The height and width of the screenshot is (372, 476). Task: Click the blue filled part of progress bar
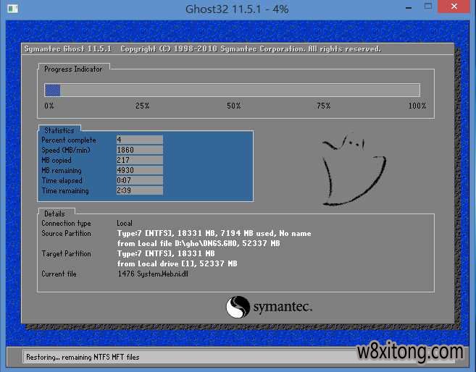tap(52, 90)
